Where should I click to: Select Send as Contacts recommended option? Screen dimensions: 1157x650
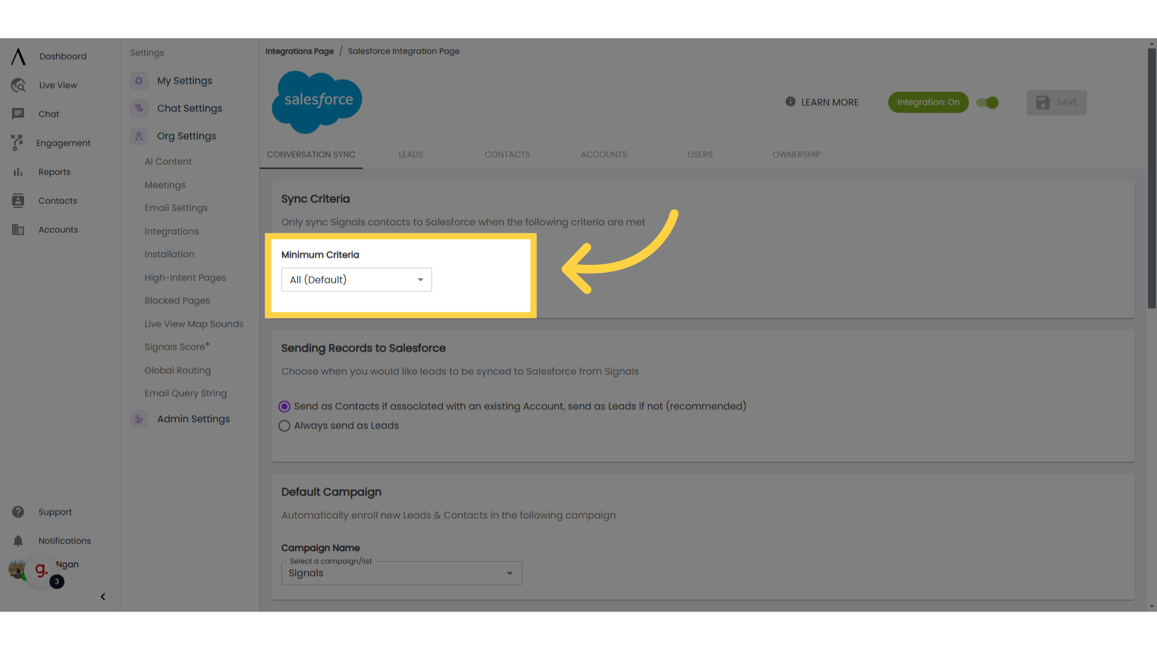click(284, 407)
